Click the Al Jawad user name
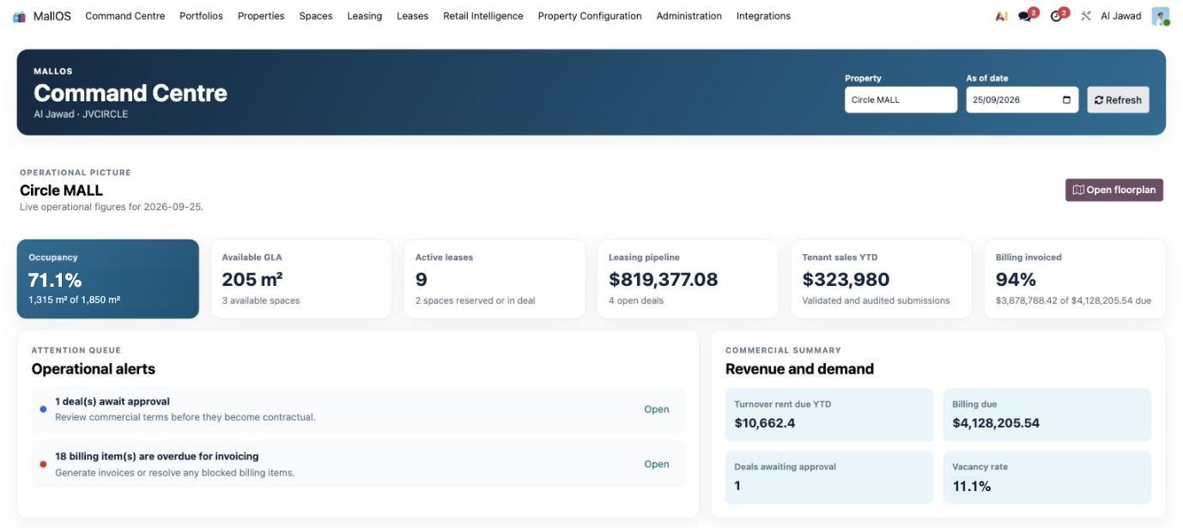Image resolution: width=1183 pixels, height=528 pixels. (1121, 16)
